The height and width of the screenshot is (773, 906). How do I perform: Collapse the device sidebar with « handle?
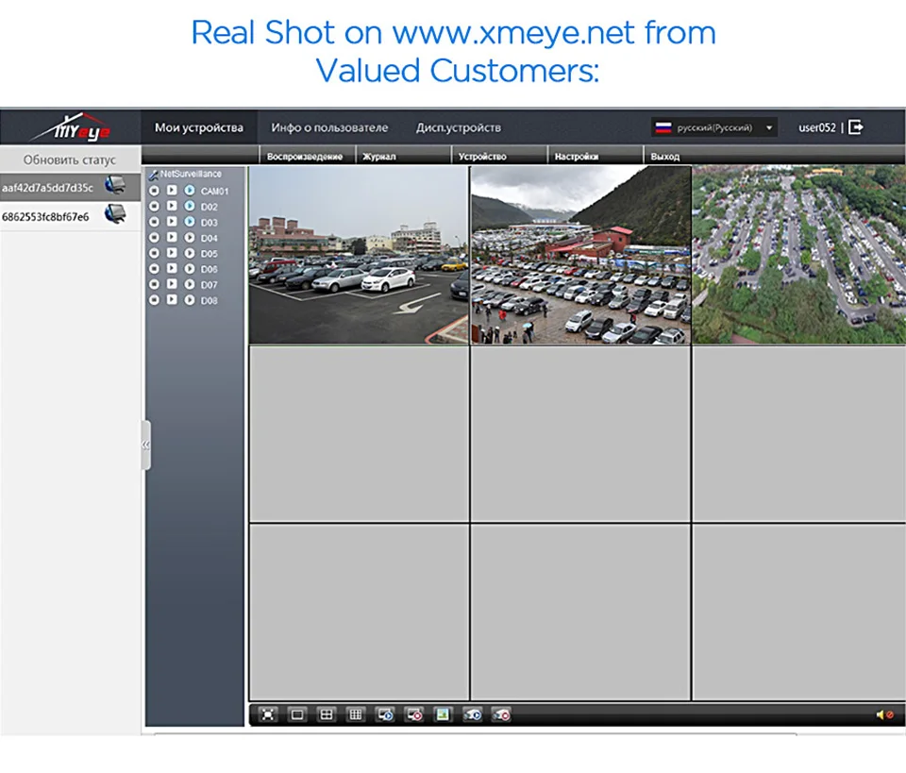145,445
